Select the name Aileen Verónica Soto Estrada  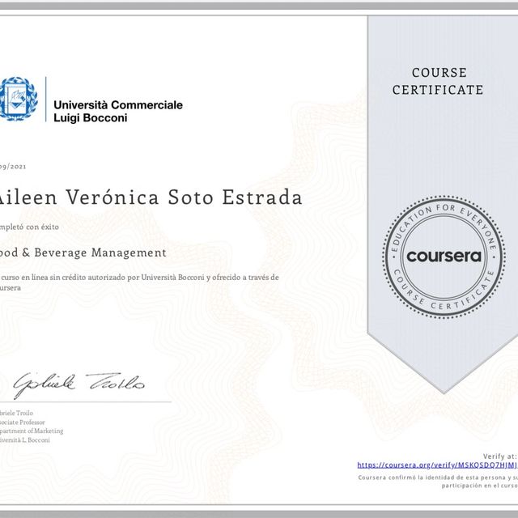click(x=151, y=197)
